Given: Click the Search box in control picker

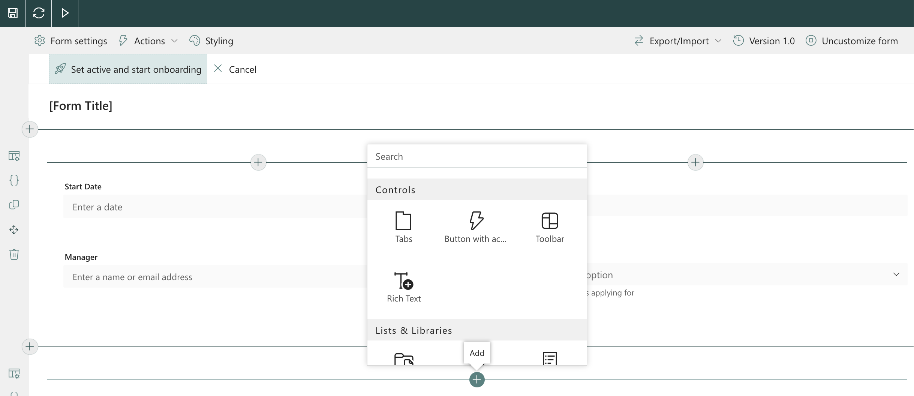Looking at the screenshot, I should [477, 156].
